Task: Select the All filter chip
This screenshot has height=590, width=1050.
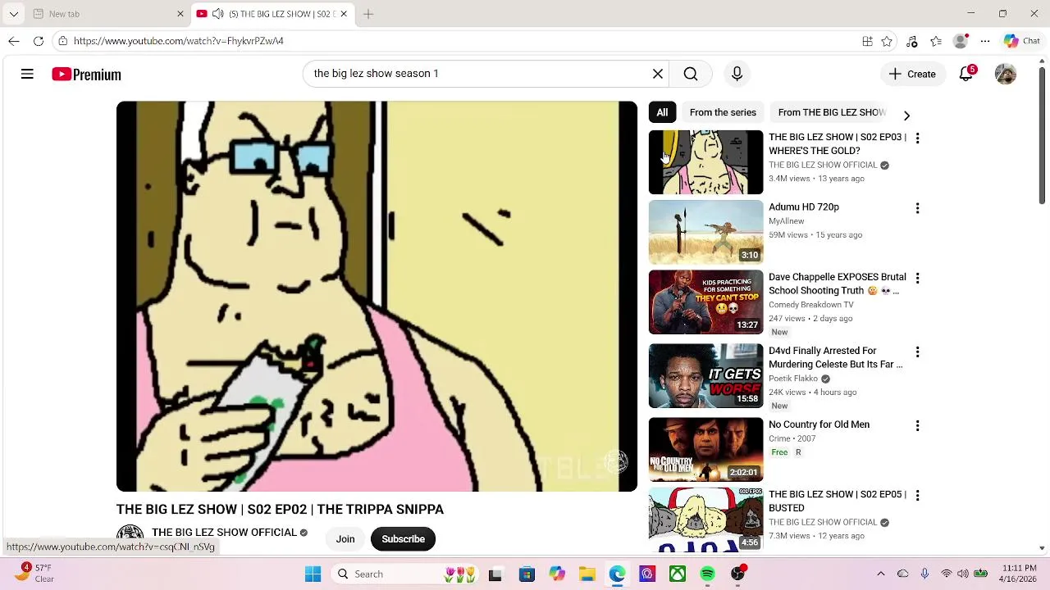Action: (x=662, y=112)
